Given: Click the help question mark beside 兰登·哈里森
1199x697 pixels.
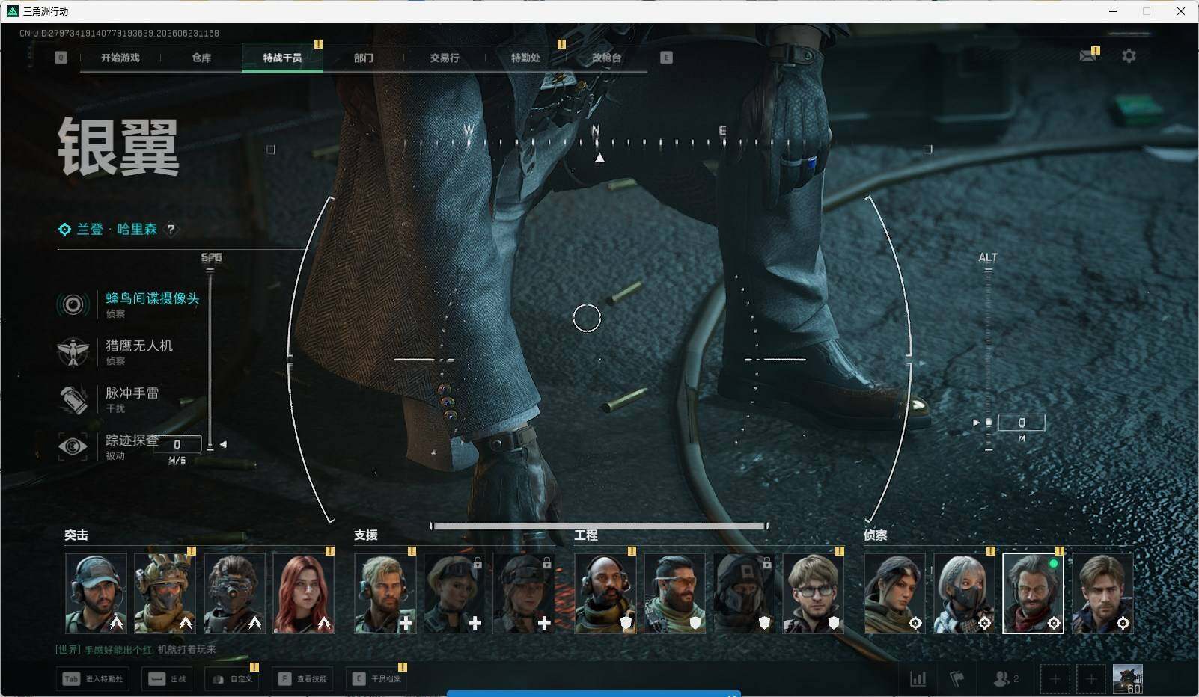Looking at the screenshot, I should (x=171, y=229).
